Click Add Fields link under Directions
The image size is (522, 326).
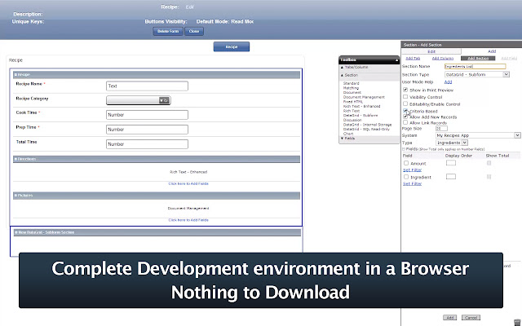(188, 183)
